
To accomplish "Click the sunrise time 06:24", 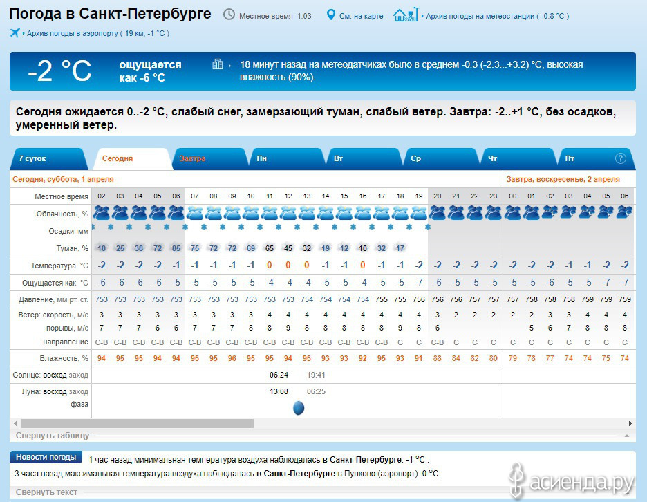I will pyautogui.click(x=279, y=375).
